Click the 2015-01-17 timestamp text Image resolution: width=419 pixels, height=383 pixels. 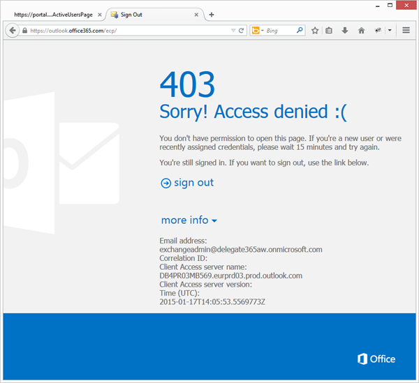(x=212, y=302)
